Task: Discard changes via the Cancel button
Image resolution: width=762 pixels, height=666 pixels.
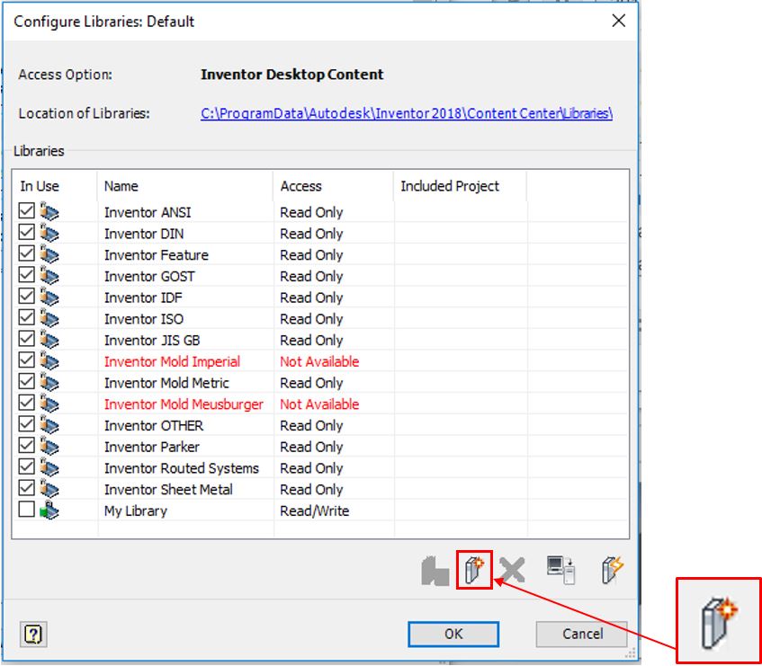Action: (581, 634)
